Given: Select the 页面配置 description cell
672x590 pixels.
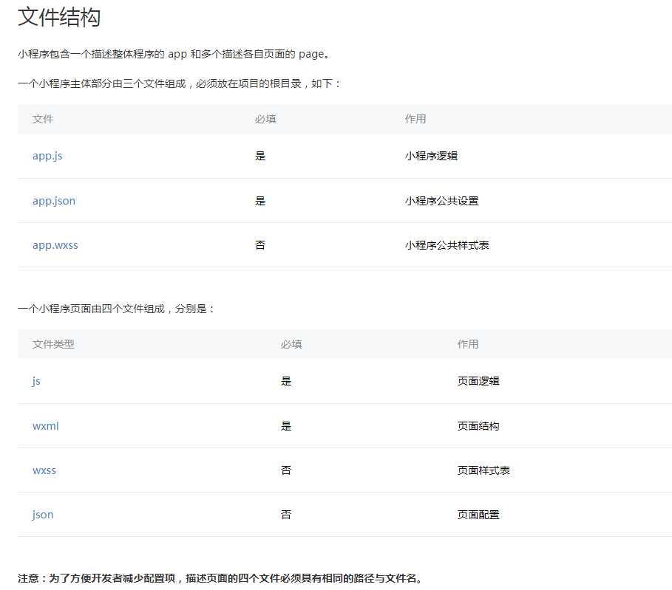Looking at the screenshot, I should [478, 515].
